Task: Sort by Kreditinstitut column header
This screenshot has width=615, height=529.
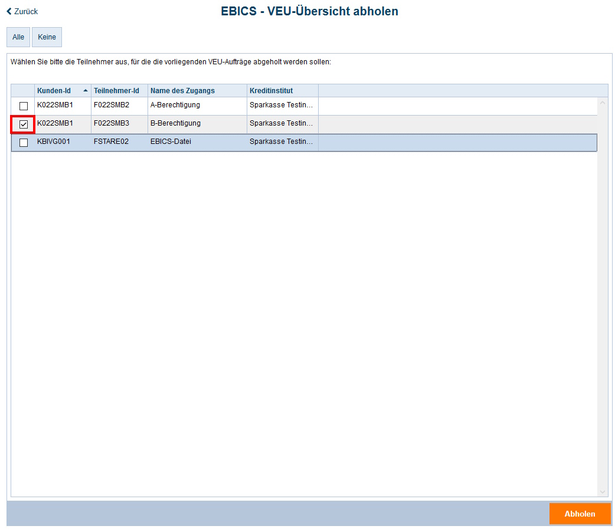Action: tap(271, 91)
